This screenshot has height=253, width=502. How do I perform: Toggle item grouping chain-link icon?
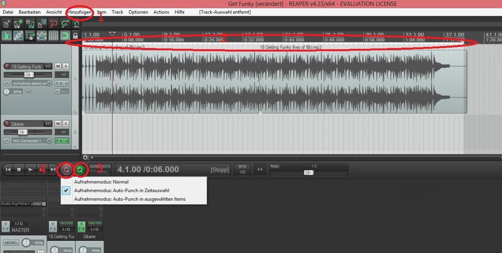[x=18, y=36]
